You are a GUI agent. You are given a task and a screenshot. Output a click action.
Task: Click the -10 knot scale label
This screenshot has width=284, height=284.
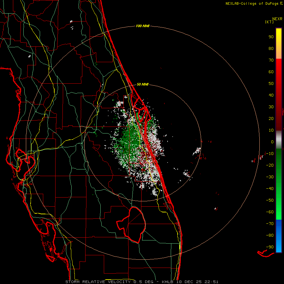point(270,154)
